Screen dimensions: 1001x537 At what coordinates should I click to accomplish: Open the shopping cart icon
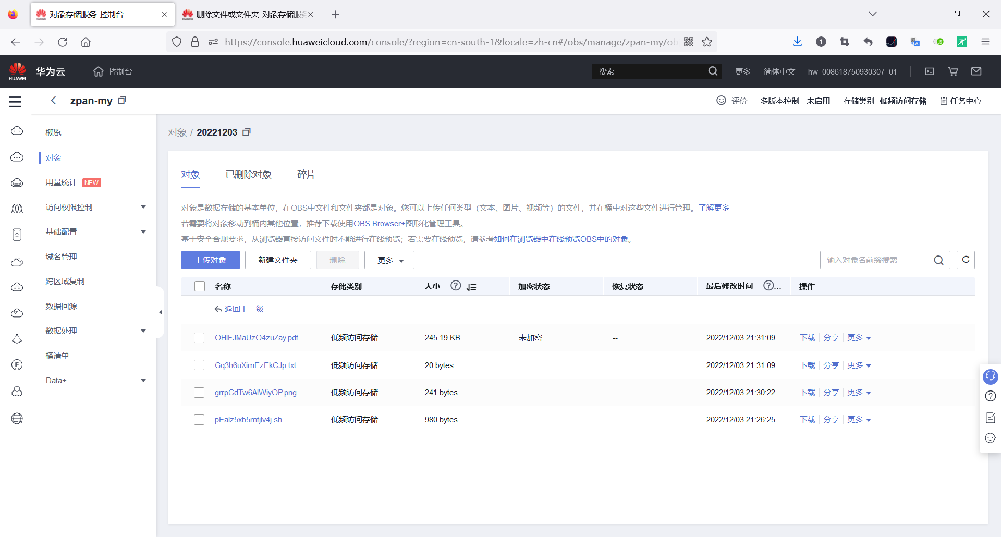(x=953, y=71)
